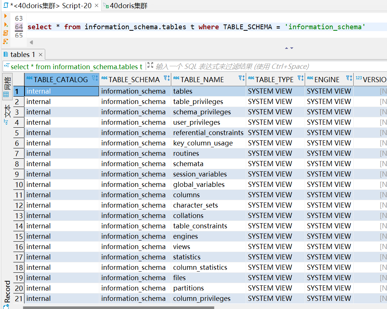387x309 pixels.
Task: Click the Execute SQL statement arrow icon
Action: tap(6, 16)
